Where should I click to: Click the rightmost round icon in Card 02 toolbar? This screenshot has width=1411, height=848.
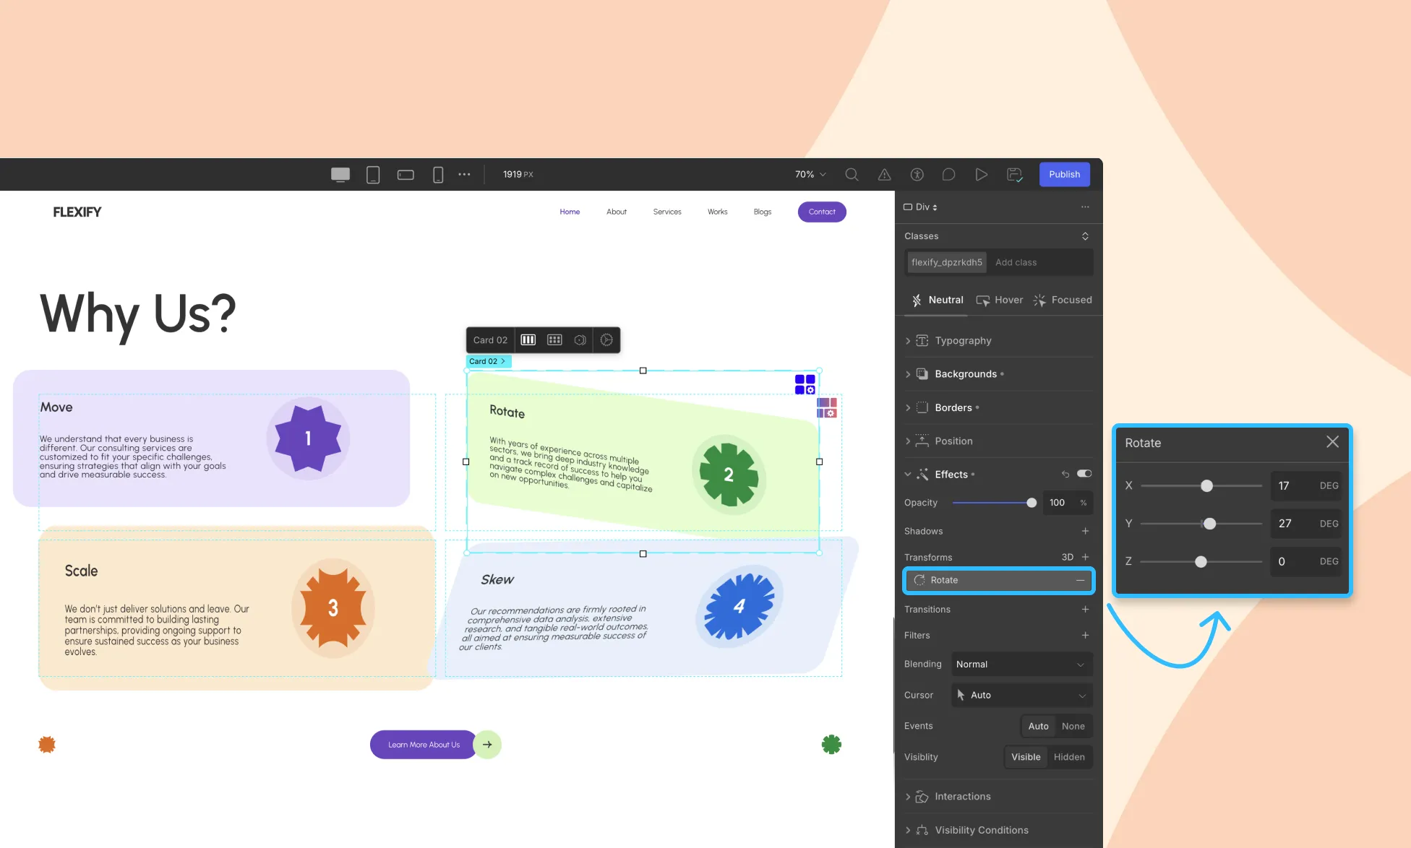click(x=606, y=340)
